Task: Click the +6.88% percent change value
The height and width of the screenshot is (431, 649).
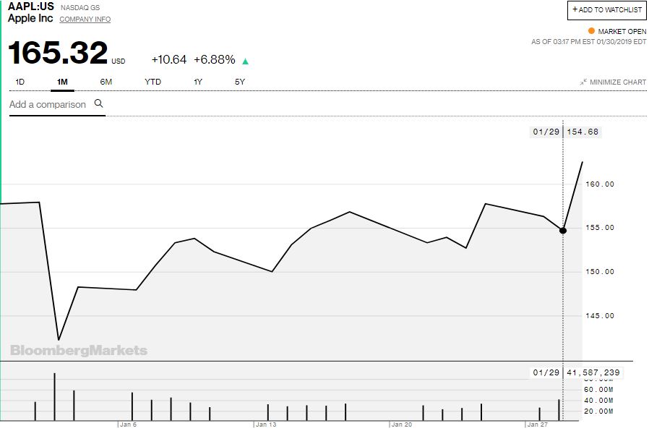Action: (x=215, y=59)
